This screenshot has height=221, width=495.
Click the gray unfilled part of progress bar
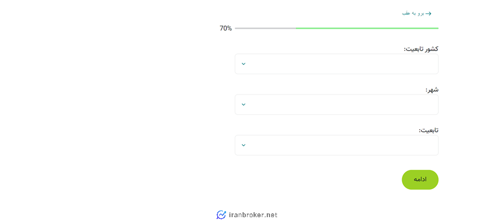[265, 29]
